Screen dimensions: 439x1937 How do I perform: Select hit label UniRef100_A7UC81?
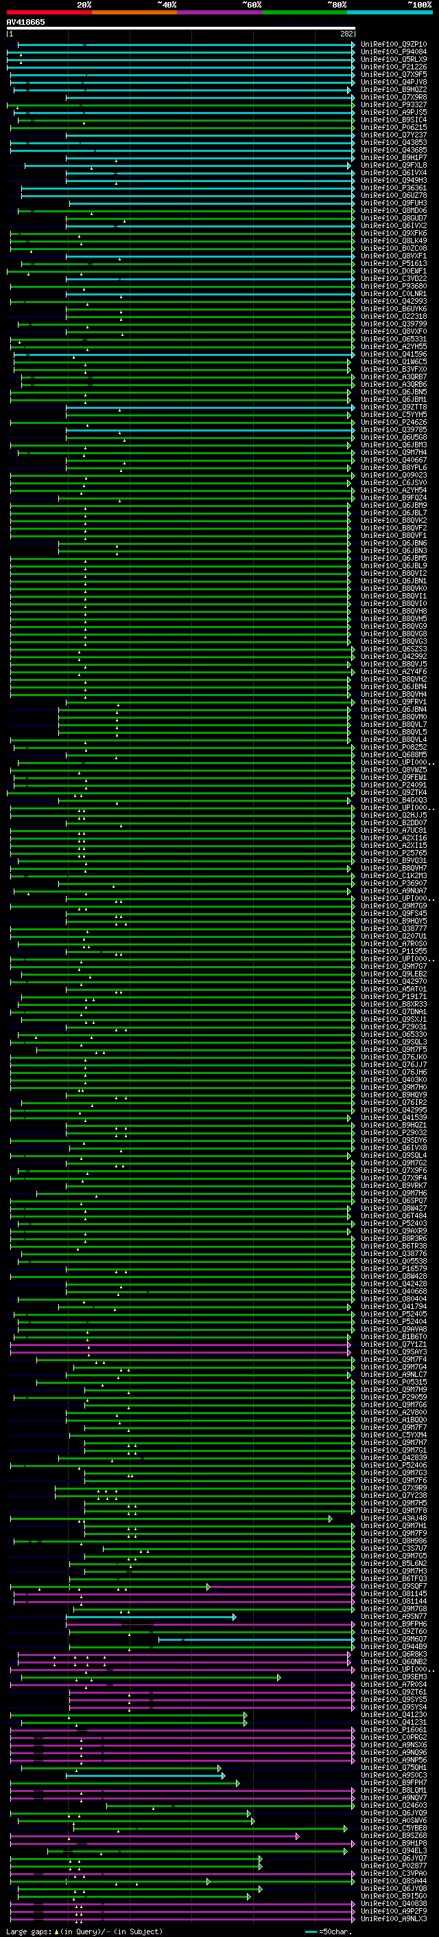394,831
